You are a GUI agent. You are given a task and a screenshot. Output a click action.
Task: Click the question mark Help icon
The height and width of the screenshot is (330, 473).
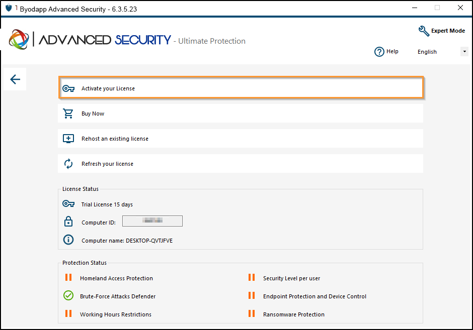[x=379, y=52]
